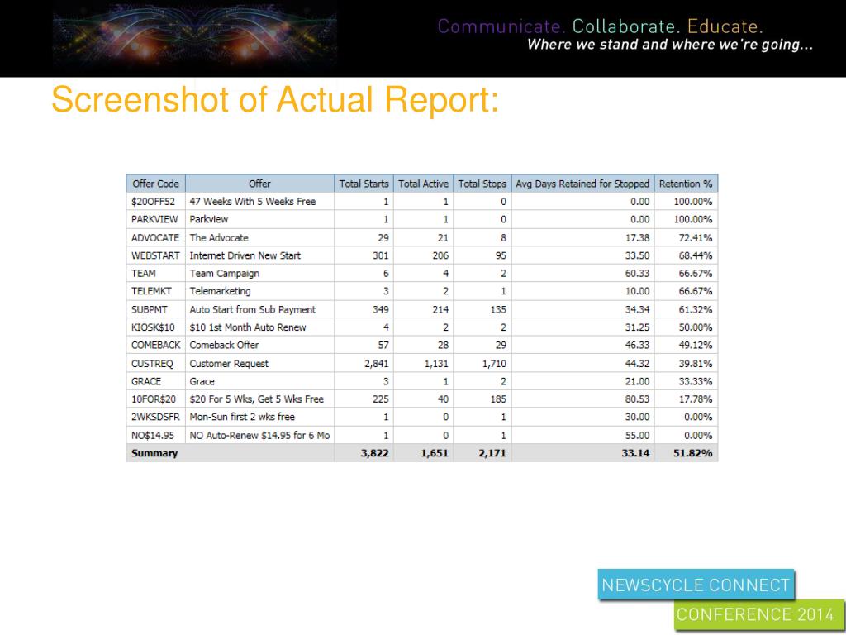Viewport: 846px width, 635px height.
Task: Click '$10 1st Month Auto Renew' offer
Action: click(248, 327)
